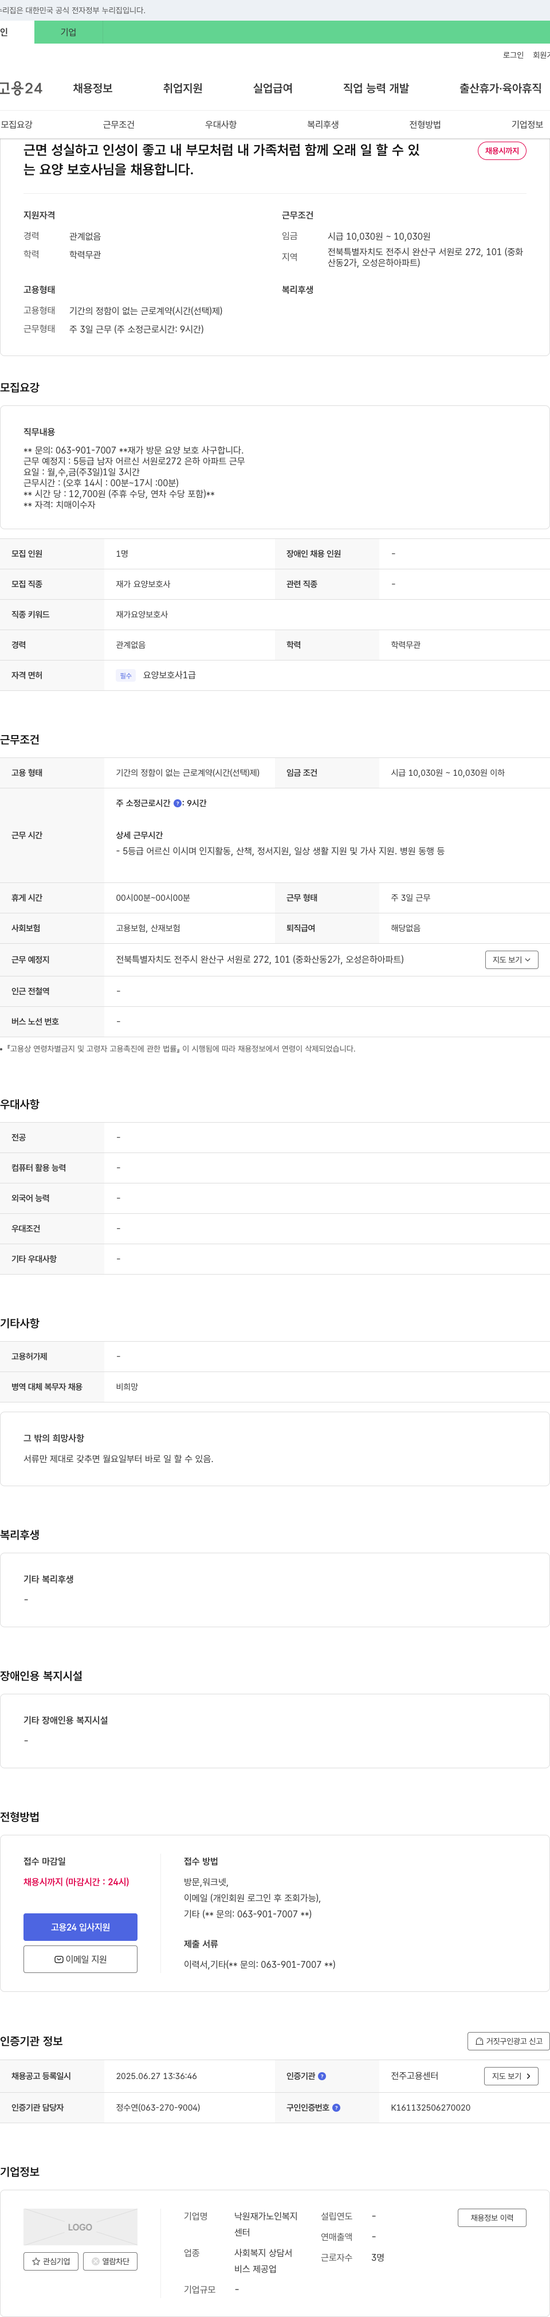Click the 고용24 site logo

tap(21, 88)
